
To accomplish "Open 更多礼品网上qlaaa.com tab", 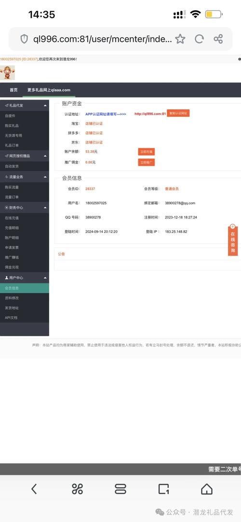I will pos(49,90).
